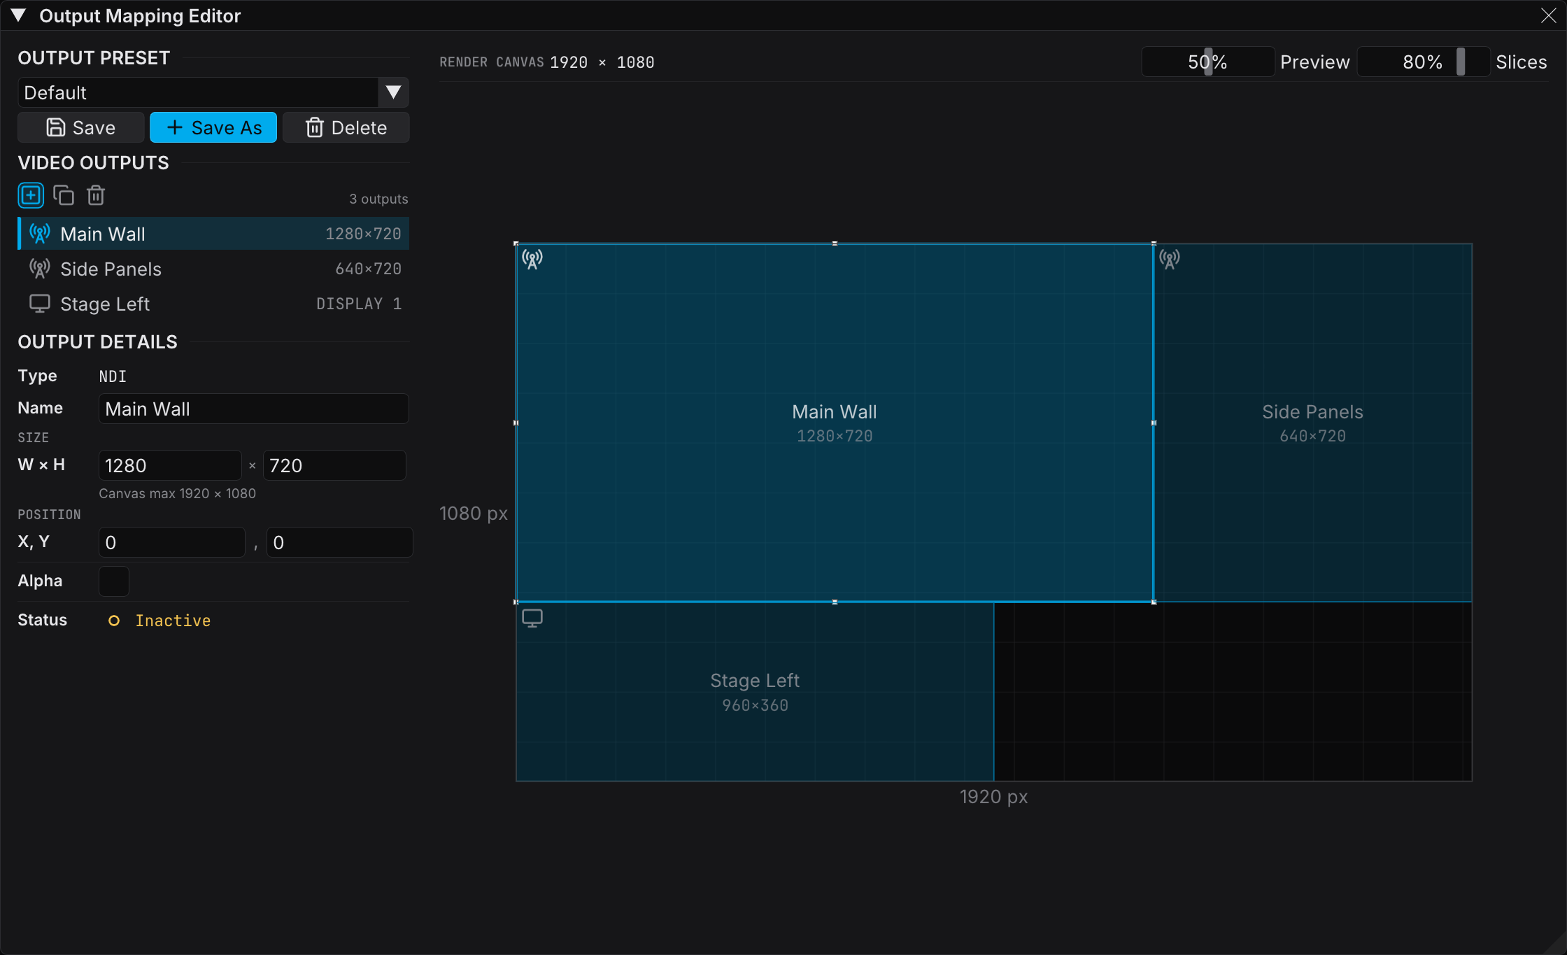Image resolution: width=1567 pixels, height=955 pixels.
Task: Select Side Panels region on canvas
Action: coord(1313,423)
